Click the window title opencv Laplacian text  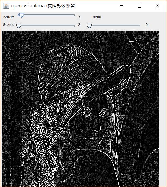[43, 6]
